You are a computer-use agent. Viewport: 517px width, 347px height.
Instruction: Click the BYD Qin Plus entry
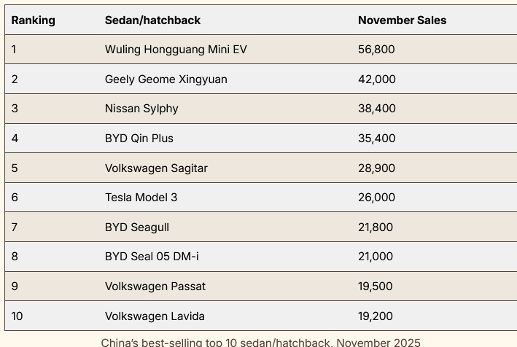click(x=139, y=139)
